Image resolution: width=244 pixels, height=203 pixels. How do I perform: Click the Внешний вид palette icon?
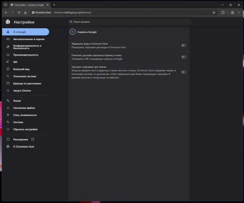(8, 69)
